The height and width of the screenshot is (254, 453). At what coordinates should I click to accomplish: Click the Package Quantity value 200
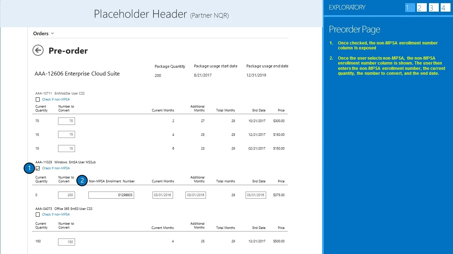click(x=158, y=75)
